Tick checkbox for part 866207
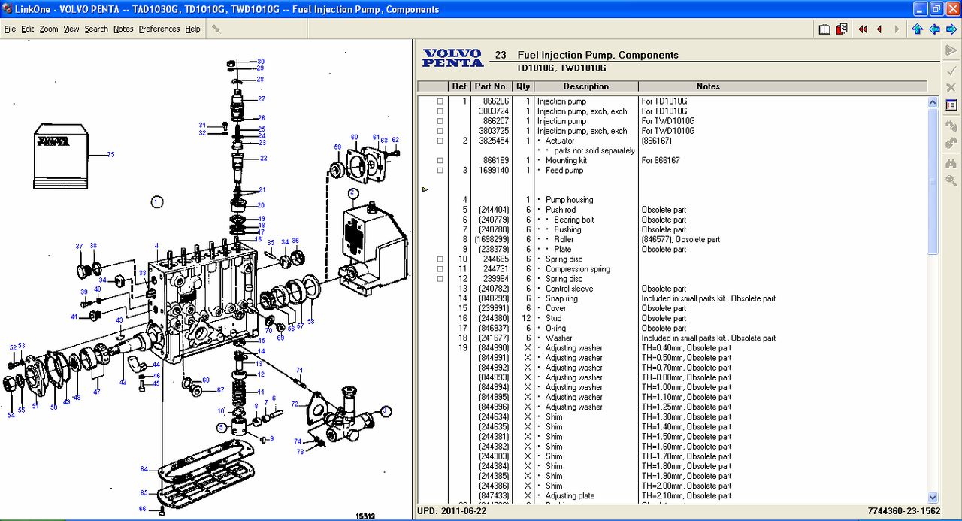This screenshot has height=521, width=962. [x=440, y=121]
